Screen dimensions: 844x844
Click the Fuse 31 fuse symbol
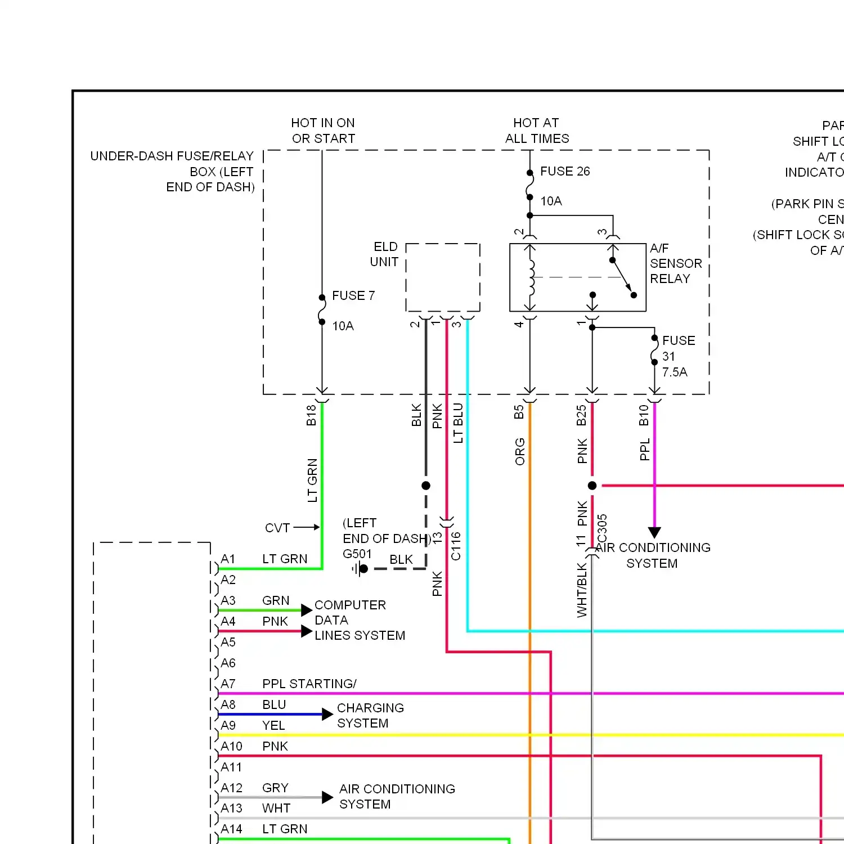pos(654,350)
